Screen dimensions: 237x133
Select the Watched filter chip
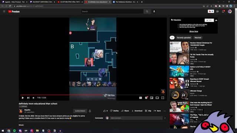tap(198, 38)
